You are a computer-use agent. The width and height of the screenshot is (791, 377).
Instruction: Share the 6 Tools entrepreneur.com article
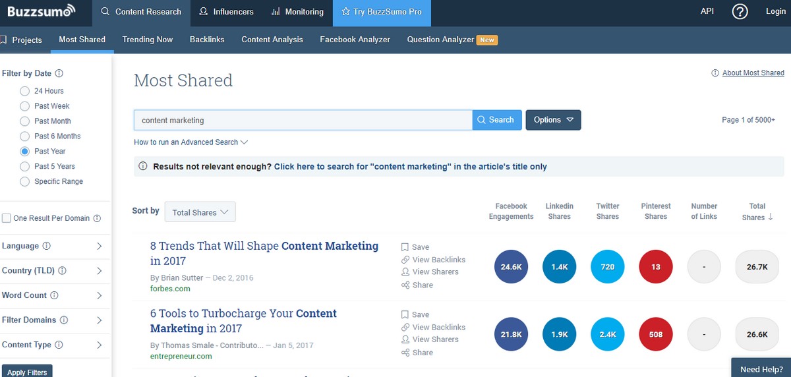click(417, 353)
